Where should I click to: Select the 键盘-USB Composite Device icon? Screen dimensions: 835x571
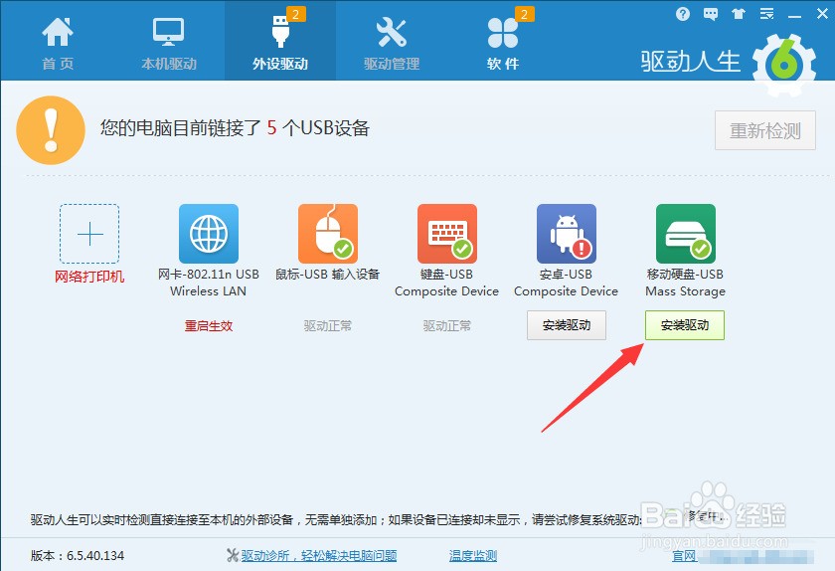[x=447, y=234]
